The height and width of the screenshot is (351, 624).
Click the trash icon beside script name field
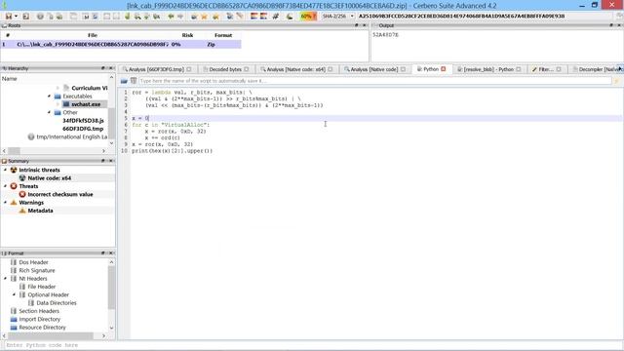pyautogui.click(x=134, y=81)
